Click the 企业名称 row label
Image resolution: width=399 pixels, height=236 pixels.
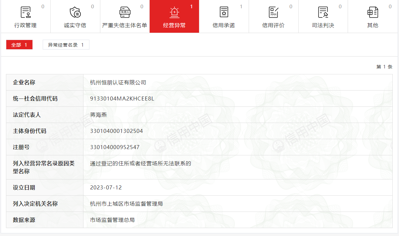[24, 82]
